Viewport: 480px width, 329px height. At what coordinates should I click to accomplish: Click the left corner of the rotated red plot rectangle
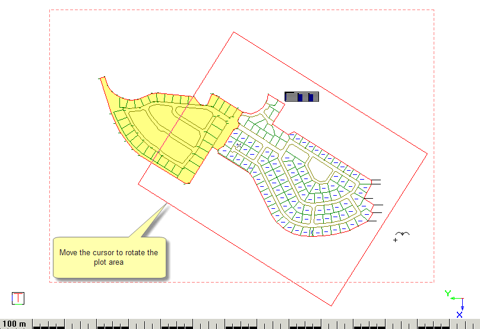point(138,184)
